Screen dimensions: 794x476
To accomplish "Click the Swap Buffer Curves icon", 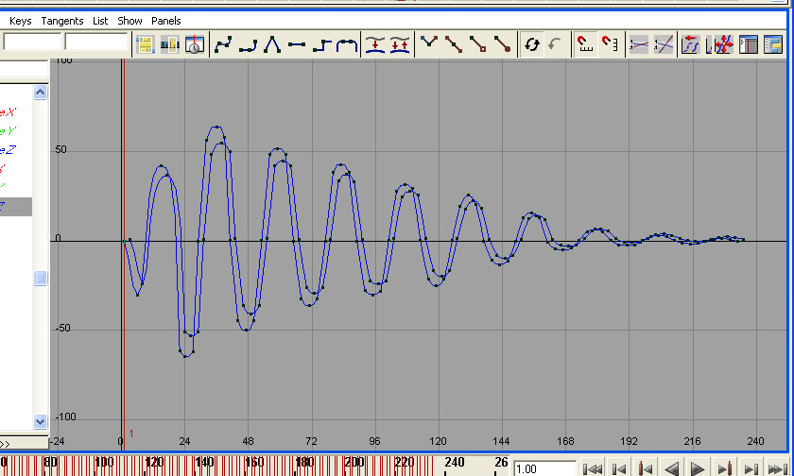I will click(x=400, y=44).
